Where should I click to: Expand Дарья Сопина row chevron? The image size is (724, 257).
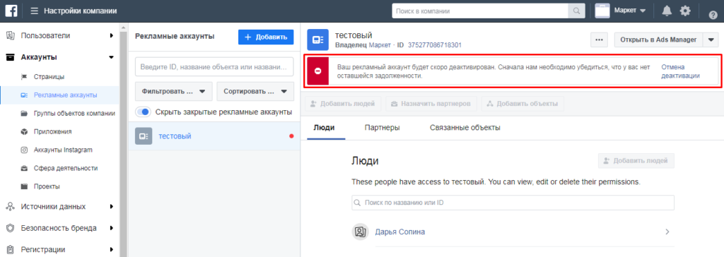pyautogui.click(x=667, y=232)
